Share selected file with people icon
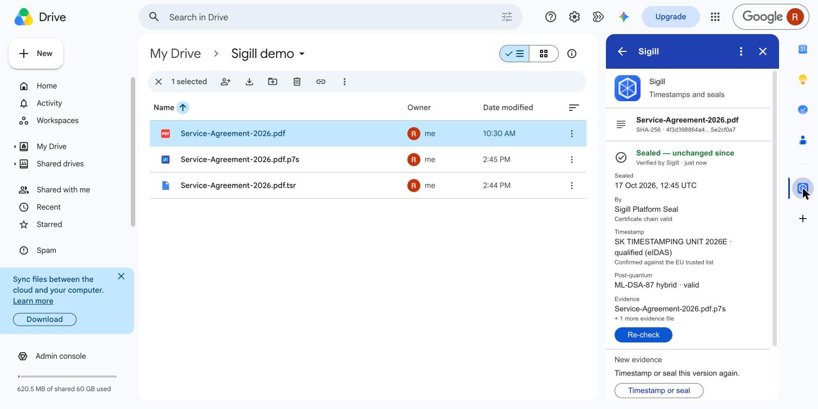 (x=226, y=82)
